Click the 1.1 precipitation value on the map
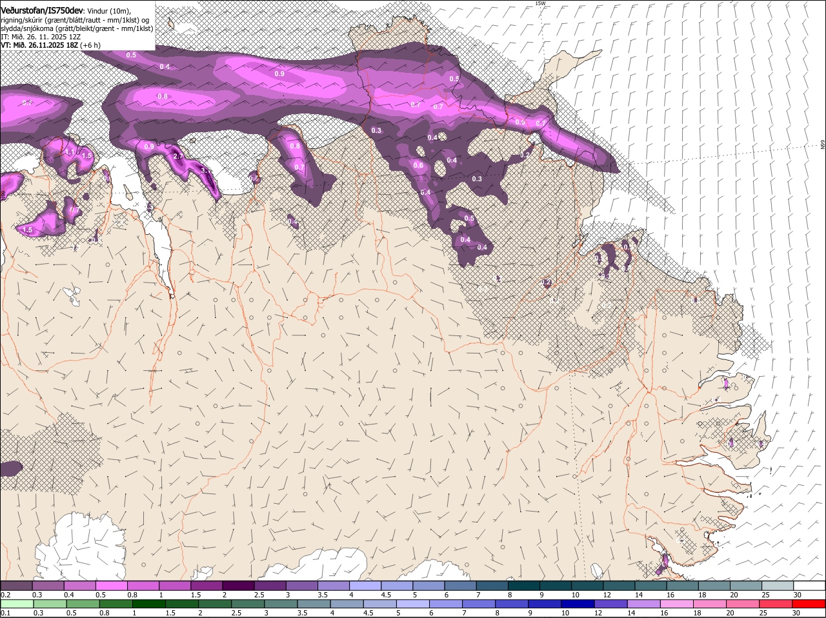 click(x=70, y=152)
